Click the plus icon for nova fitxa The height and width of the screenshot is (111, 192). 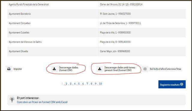145,69
